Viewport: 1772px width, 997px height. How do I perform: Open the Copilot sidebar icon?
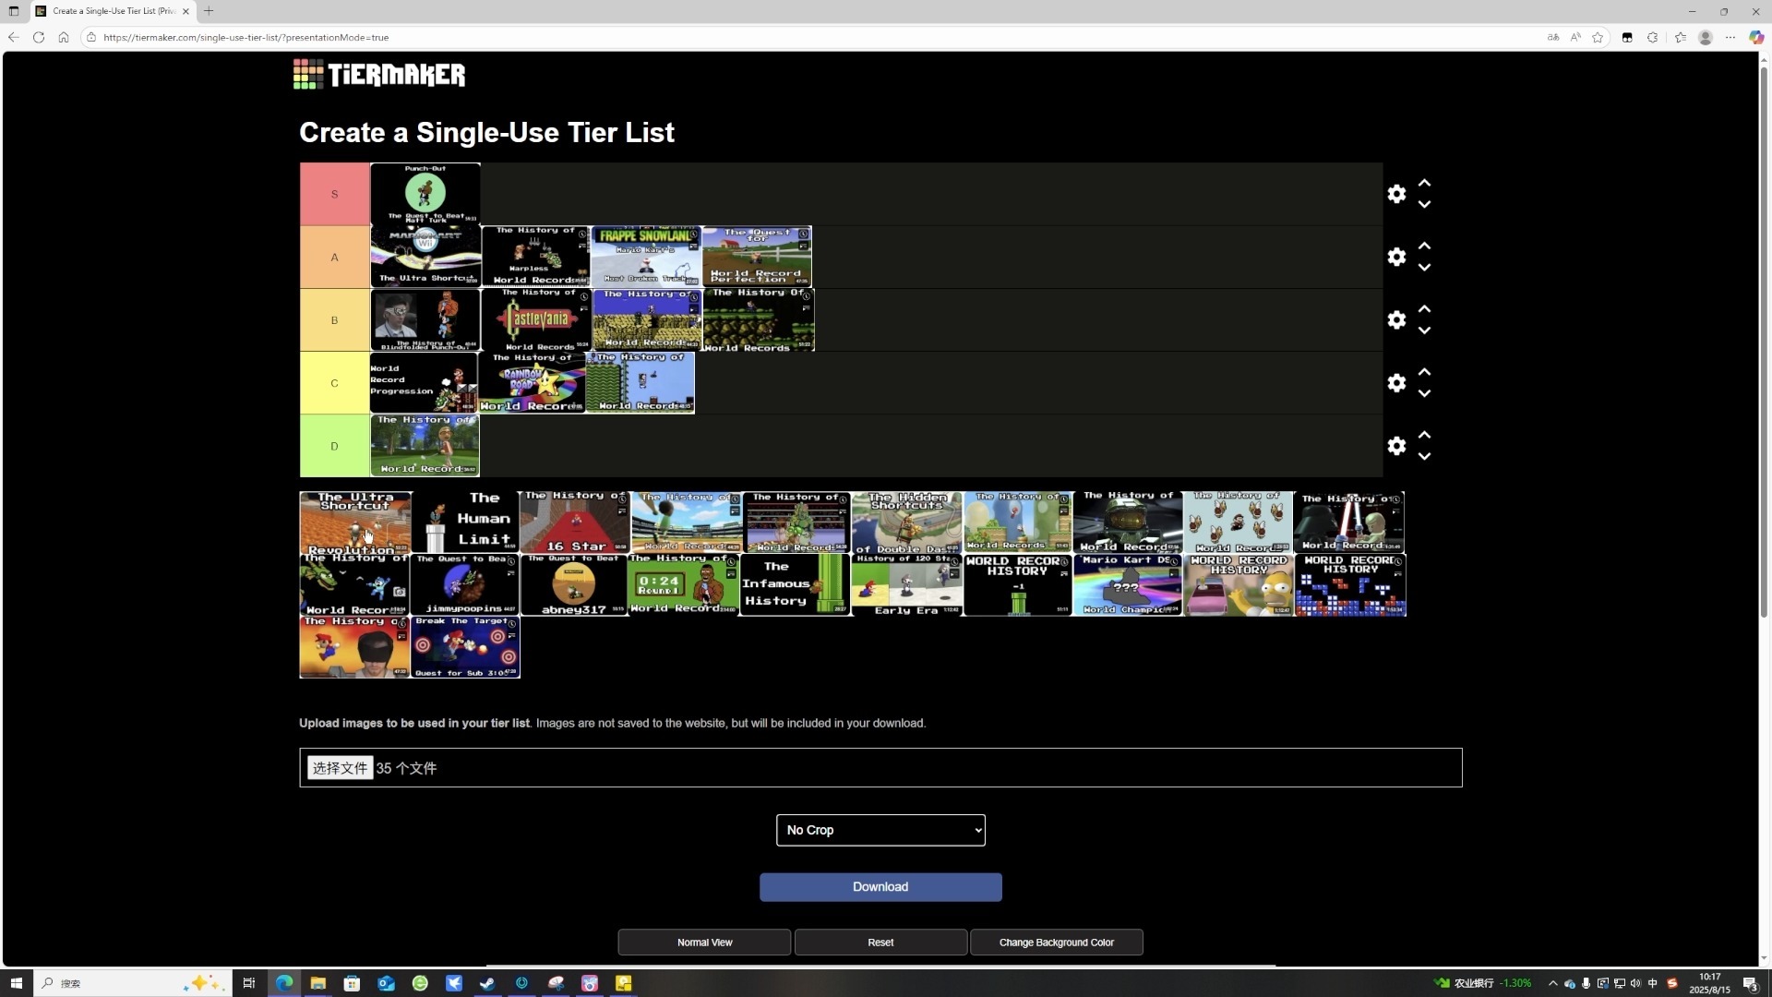point(1756,38)
